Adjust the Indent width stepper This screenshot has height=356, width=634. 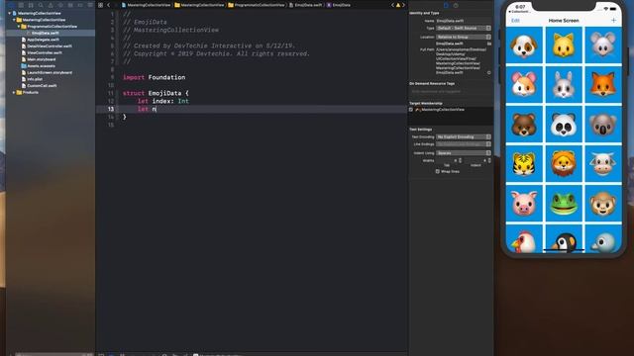[489, 160]
